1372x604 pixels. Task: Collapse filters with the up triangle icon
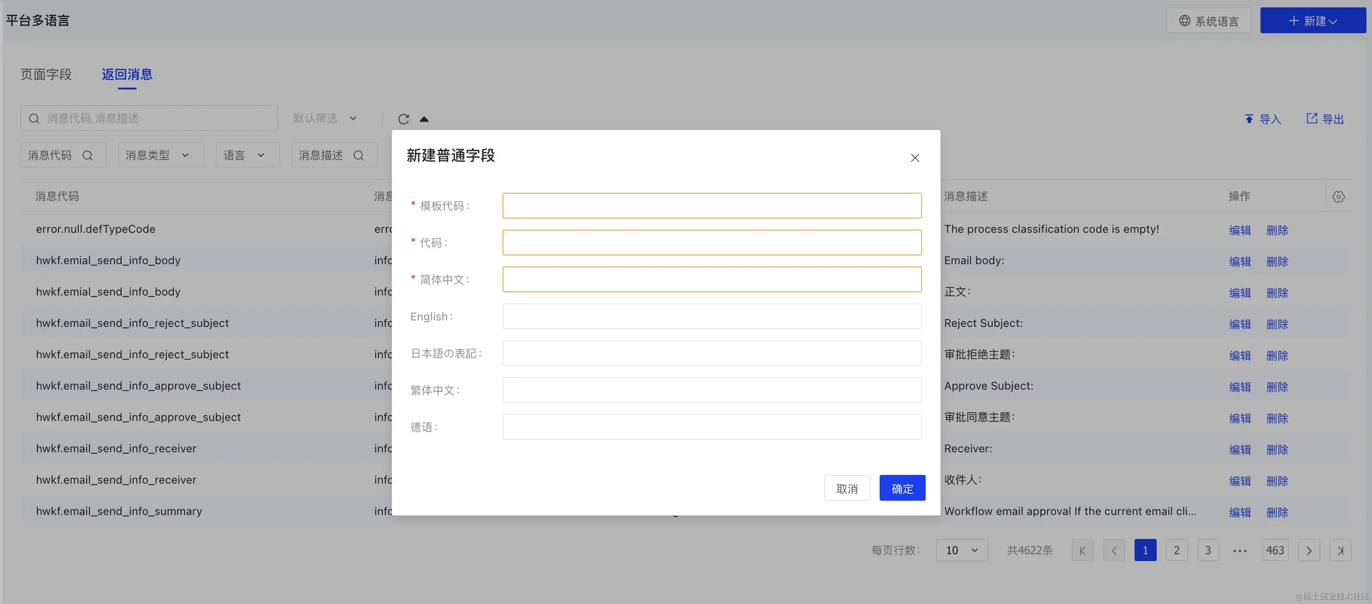coord(424,119)
